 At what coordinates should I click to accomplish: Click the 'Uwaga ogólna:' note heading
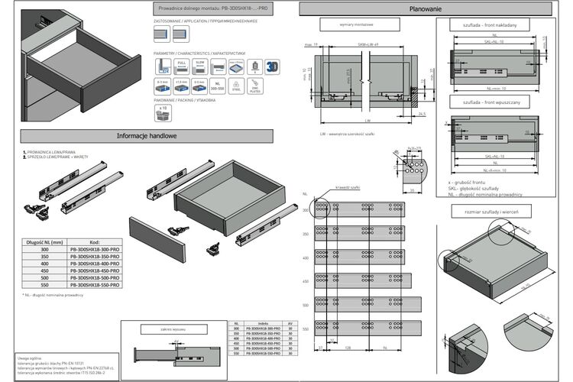coord(29,358)
